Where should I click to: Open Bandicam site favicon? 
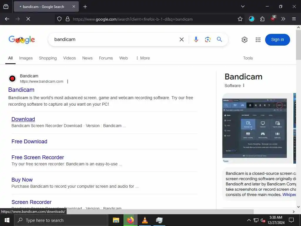click(x=12, y=79)
